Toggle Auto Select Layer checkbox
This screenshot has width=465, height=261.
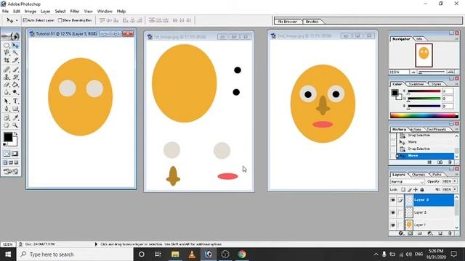tap(25, 20)
